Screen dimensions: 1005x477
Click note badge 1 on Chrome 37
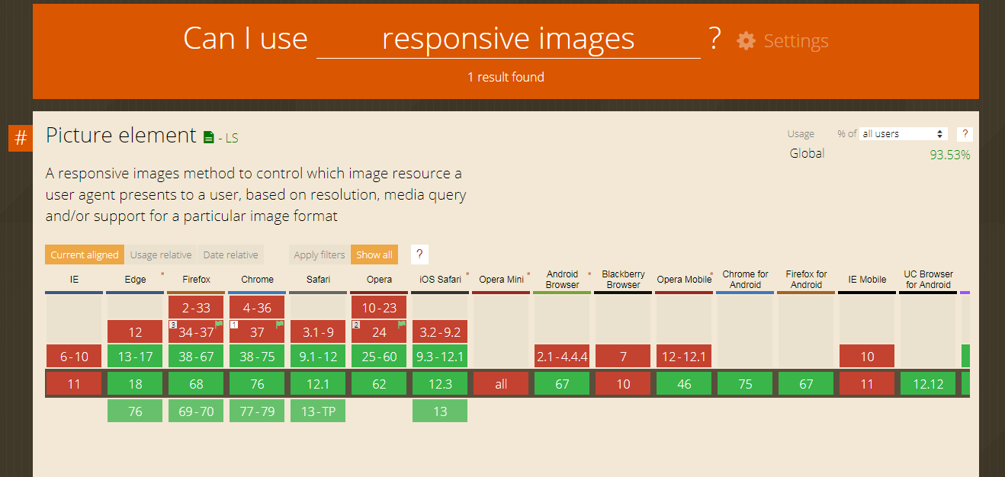[233, 323]
